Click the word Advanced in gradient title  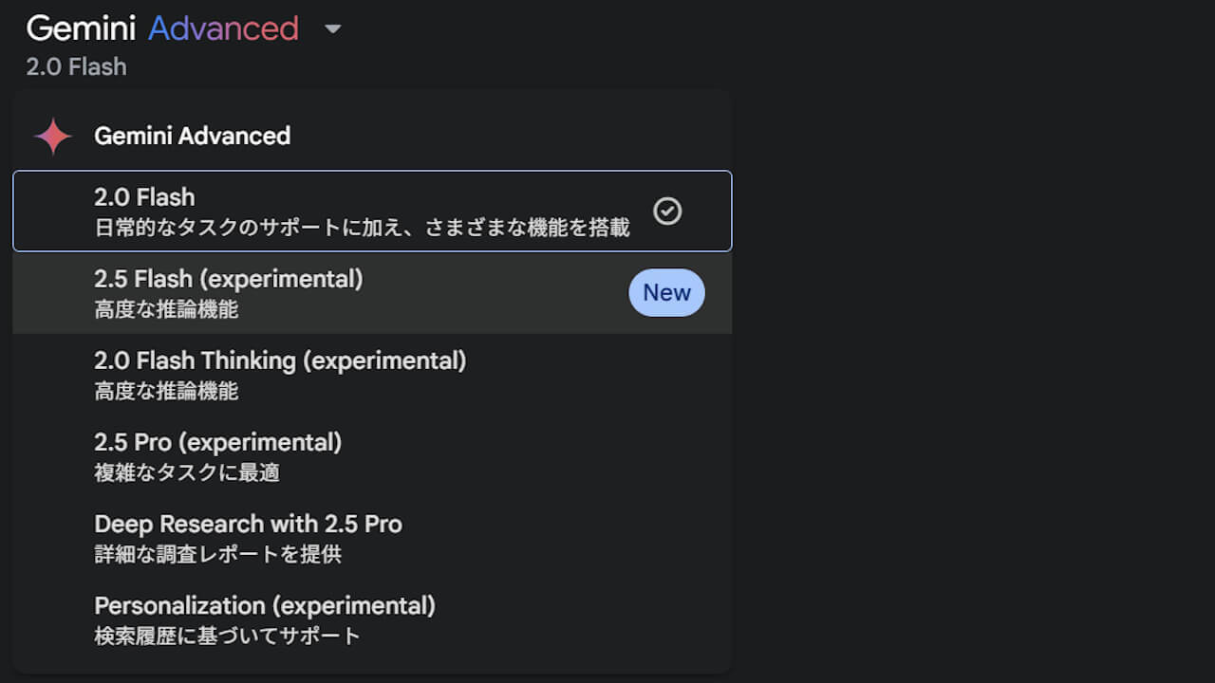pyautogui.click(x=223, y=28)
